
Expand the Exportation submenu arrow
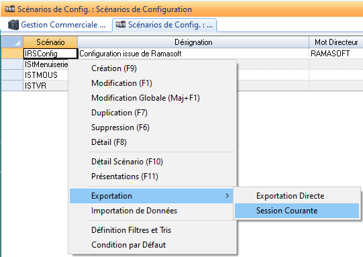coord(227,196)
